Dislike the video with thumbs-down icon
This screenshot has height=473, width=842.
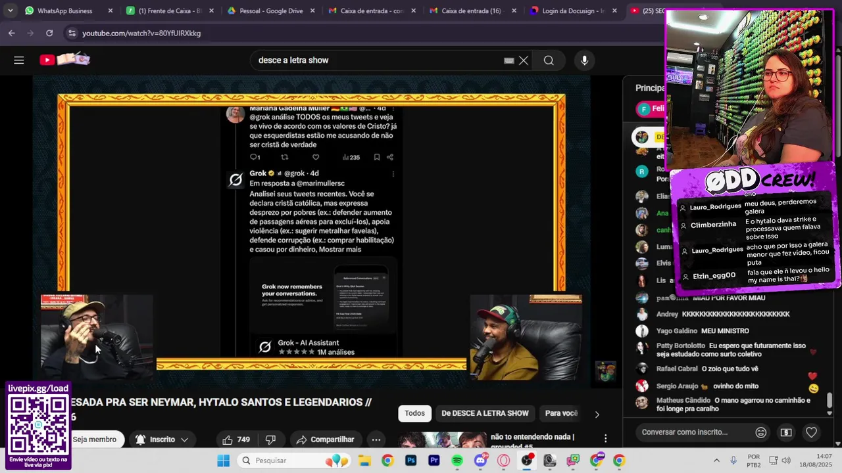click(270, 439)
